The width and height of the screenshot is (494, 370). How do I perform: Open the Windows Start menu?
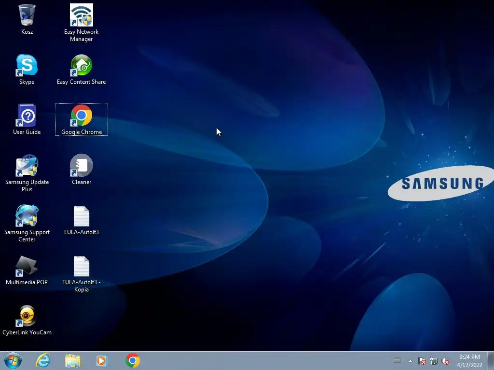click(13, 360)
